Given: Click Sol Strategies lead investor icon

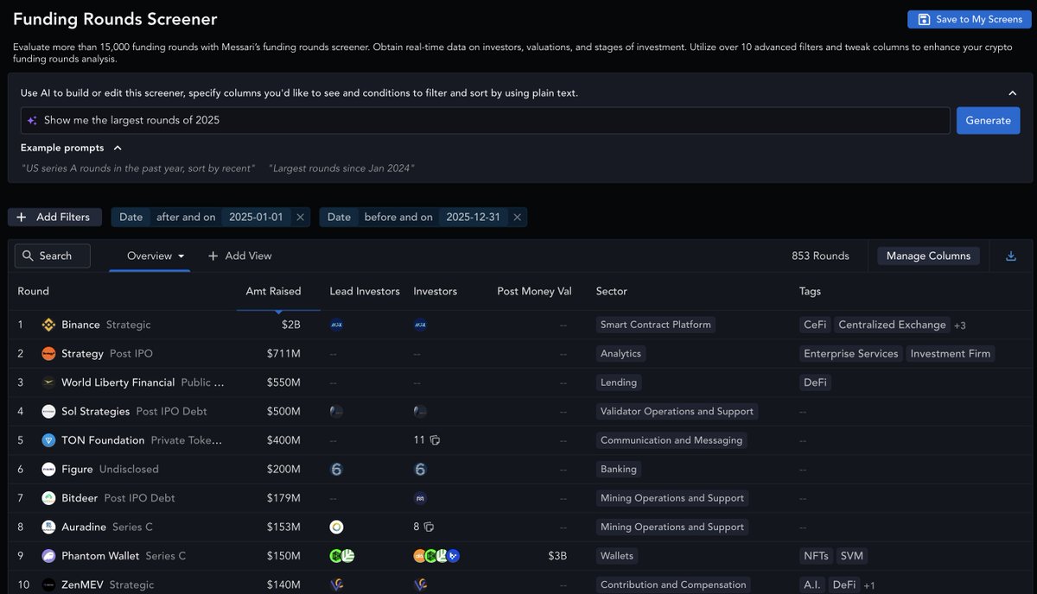Looking at the screenshot, I should [x=337, y=412].
